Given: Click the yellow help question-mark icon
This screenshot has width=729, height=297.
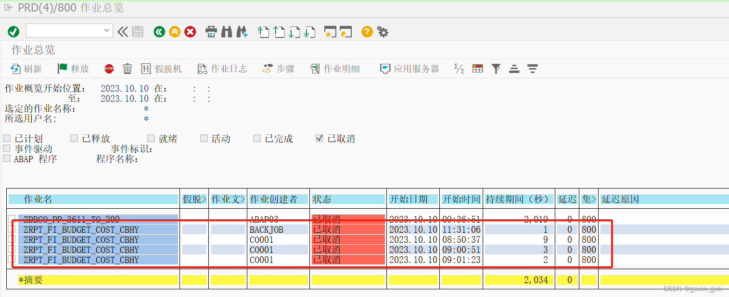Looking at the screenshot, I should tap(366, 32).
